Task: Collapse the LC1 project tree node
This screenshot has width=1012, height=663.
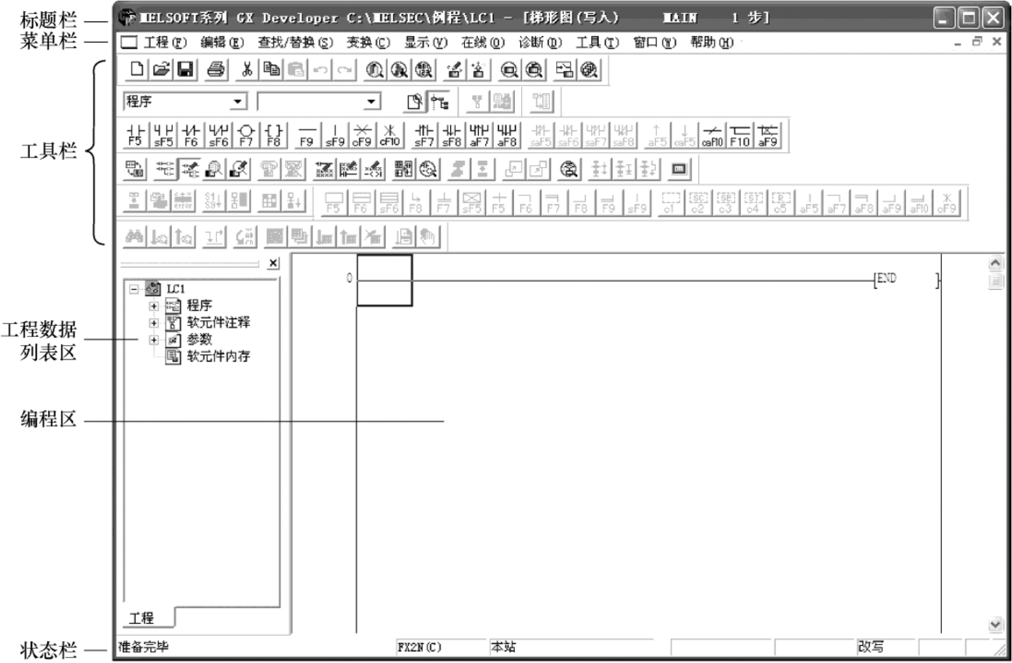Action: (134, 289)
